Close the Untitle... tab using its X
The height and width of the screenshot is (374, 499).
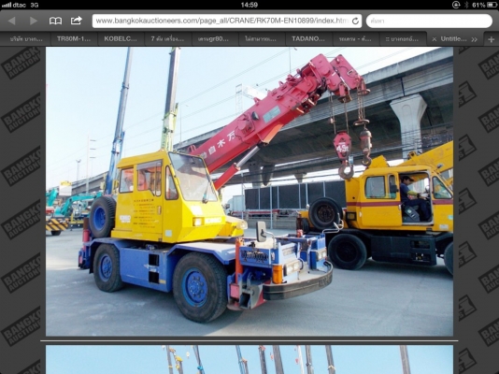pyautogui.click(x=435, y=39)
